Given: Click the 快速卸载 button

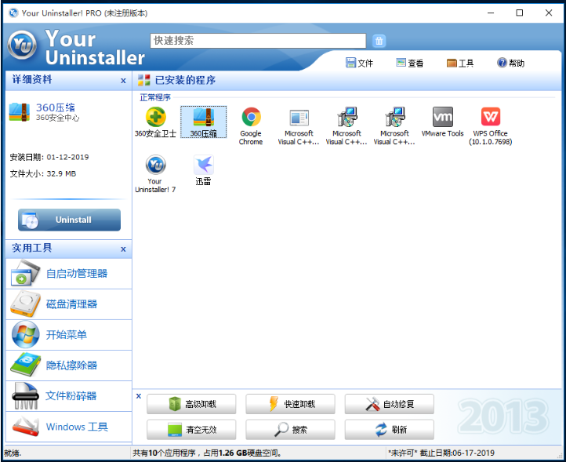Looking at the screenshot, I should click(290, 404).
